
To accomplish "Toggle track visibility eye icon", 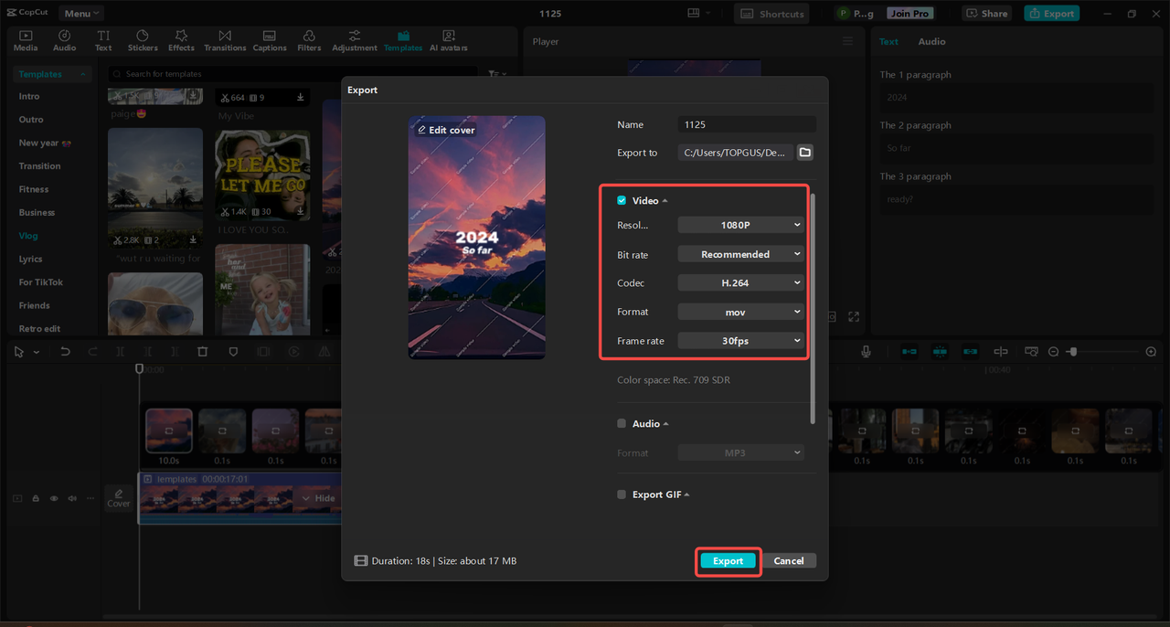I will pyautogui.click(x=54, y=498).
